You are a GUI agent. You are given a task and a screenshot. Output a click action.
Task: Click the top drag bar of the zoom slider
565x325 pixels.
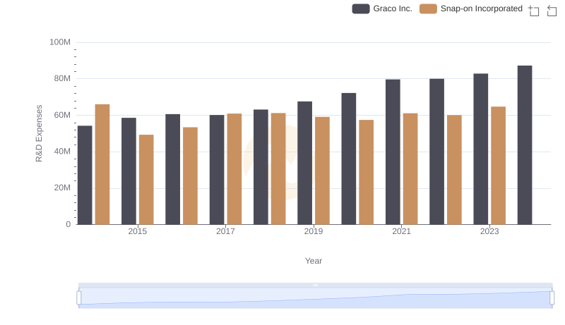(315, 285)
